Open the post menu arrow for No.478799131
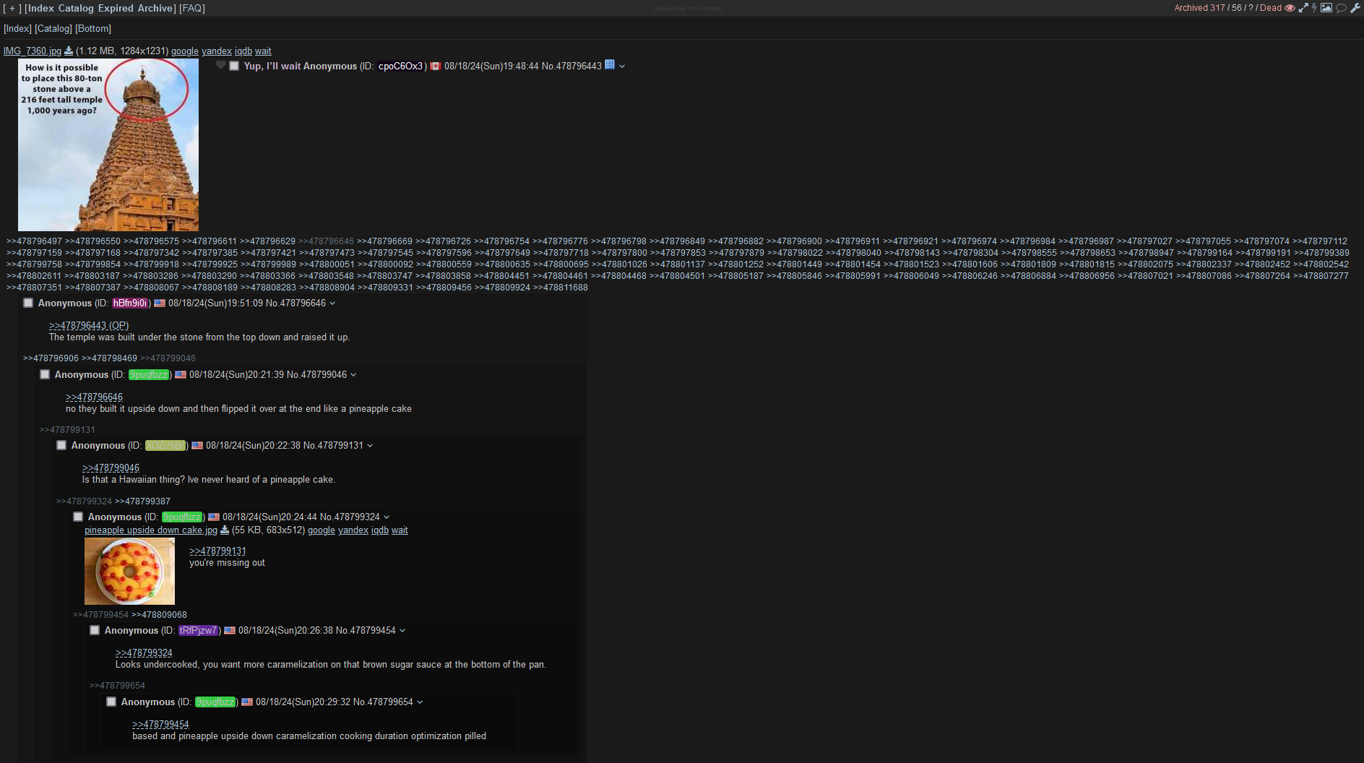Screen dimensions: 1364x763 coord(370,445)
